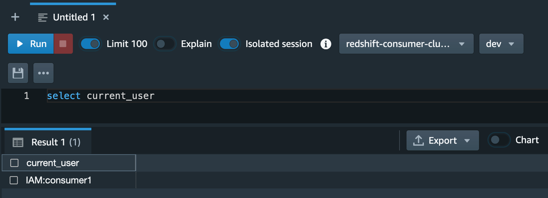
Task: Click the Result 1 table icon
Action: [x=18, y=142]
